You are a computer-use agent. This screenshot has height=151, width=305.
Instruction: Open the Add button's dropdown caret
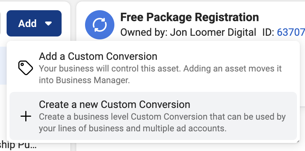click(x=48, y=23)
